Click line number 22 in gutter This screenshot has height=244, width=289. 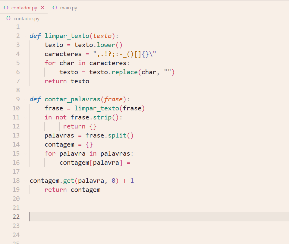(x=16, y=217)
